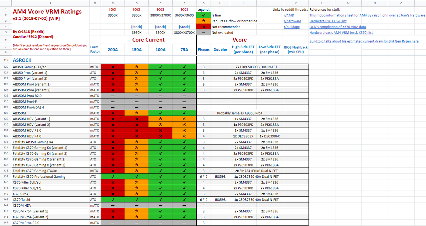Click the red 200A cross for AB350 Gaming-ITX/ac
The image size is (426, 226).
tap(112, 67)
